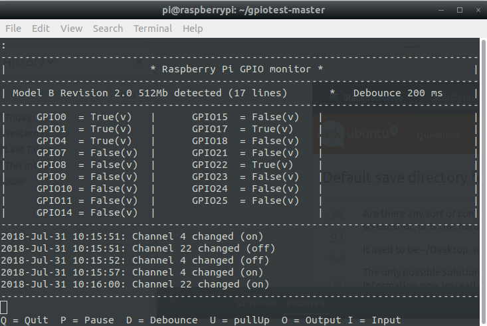Open the File menu
This screenshot has width=487, height=326.
coord(13,29)
